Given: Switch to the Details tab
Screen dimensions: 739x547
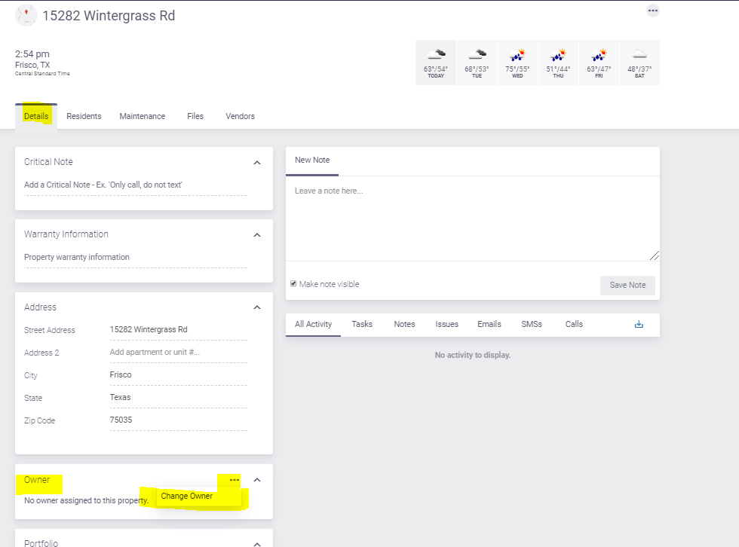Looking at the screenshot, I should point(36,116).
